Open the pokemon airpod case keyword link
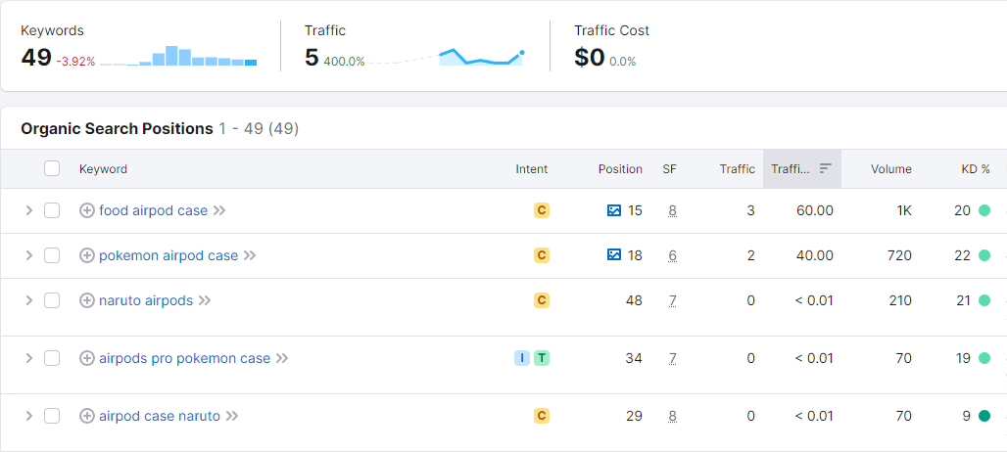Viewport: 1007px width, 452px height. click(x=168, y=255)
